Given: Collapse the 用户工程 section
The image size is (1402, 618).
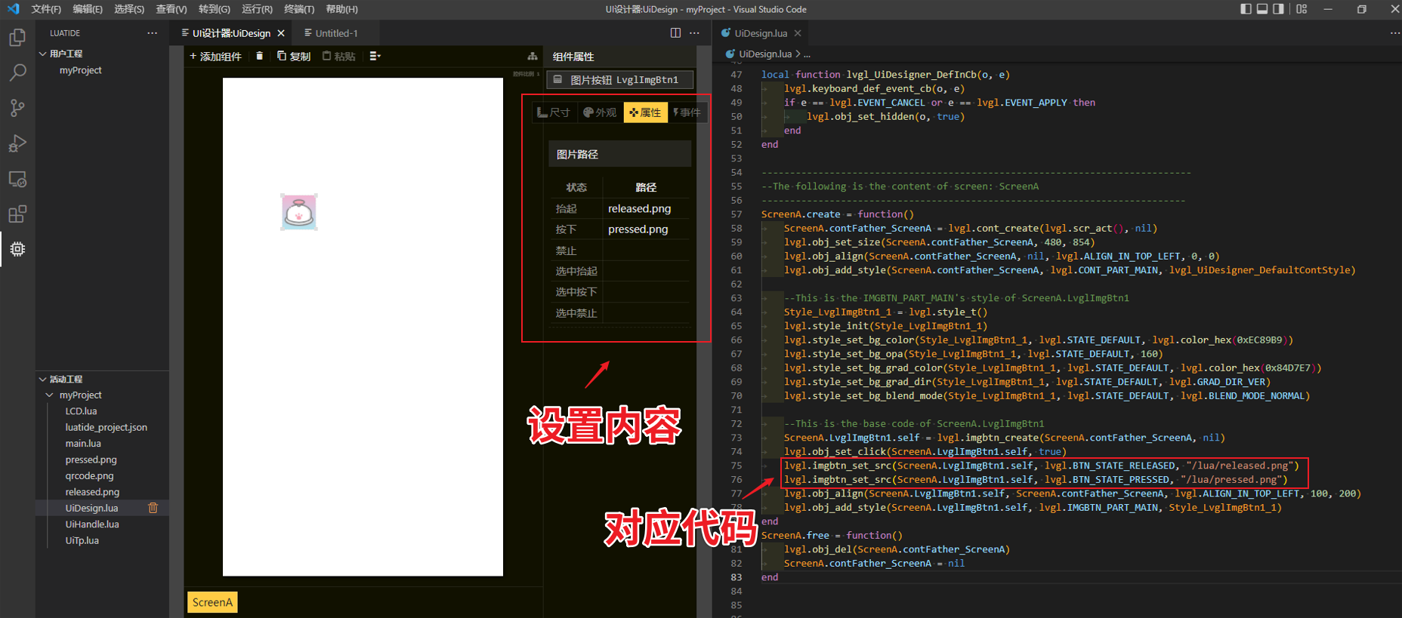Looking at the screenshot, I should (43, 54).
